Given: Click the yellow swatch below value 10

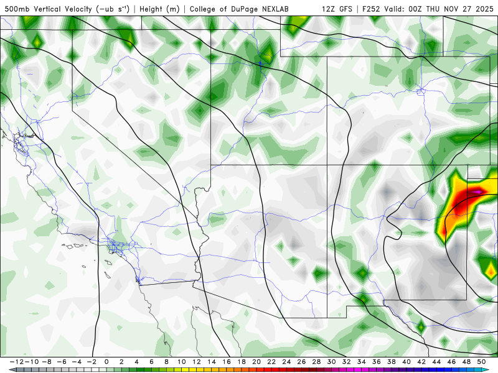Looking at the screenshot, I should (x=185, y=370).
